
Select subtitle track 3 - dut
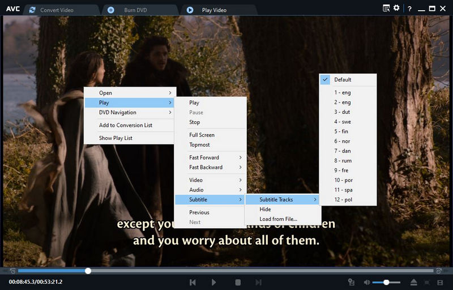point(348,112)
